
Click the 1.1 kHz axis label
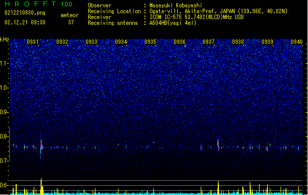point(4,63)
